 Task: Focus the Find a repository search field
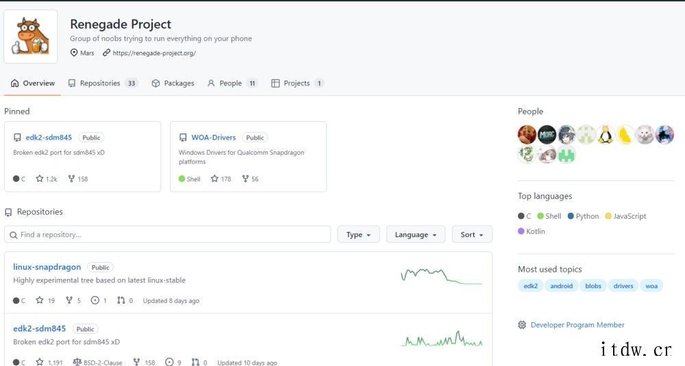[x=167, y=234]
